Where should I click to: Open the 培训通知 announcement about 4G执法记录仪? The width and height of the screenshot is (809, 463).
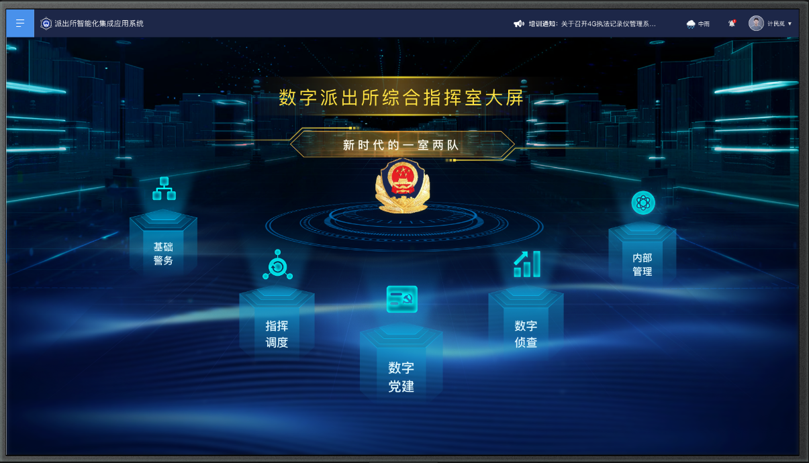pos(592,23)
